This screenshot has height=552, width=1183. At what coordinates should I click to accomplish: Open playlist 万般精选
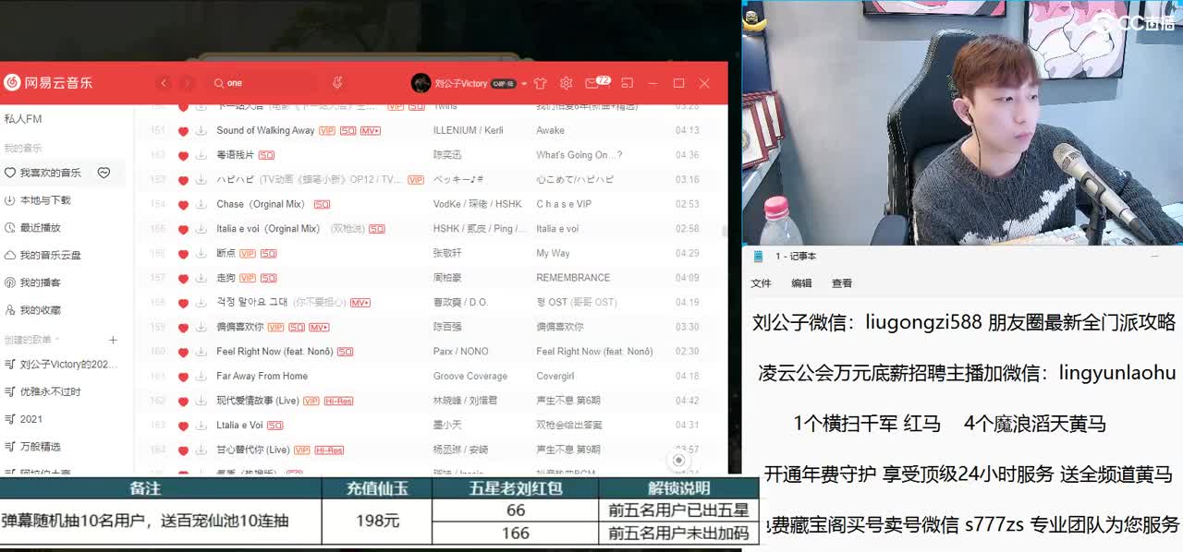pyautogui.click(x=40, y=446)
